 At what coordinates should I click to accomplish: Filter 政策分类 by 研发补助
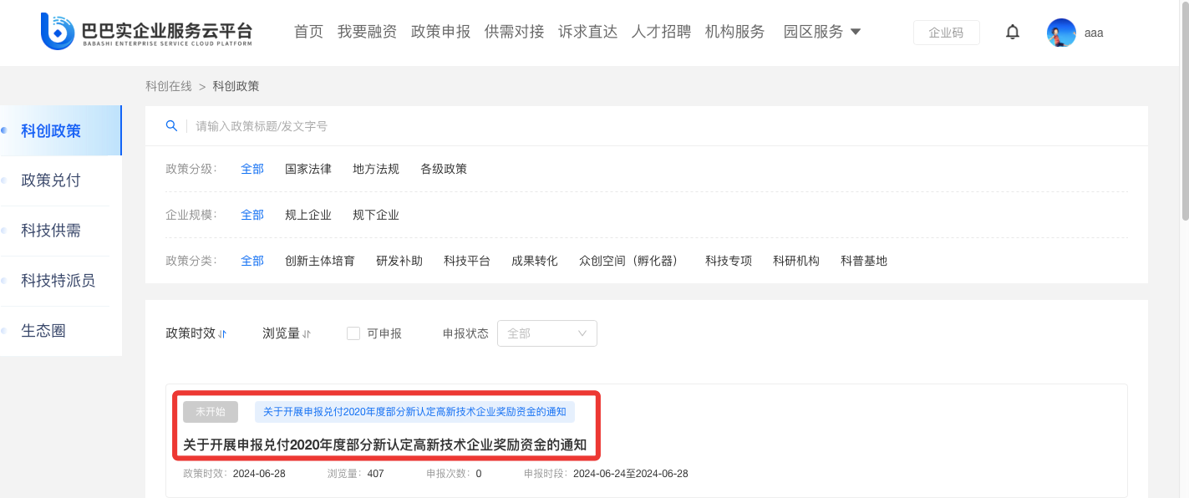tap(399, 261)
